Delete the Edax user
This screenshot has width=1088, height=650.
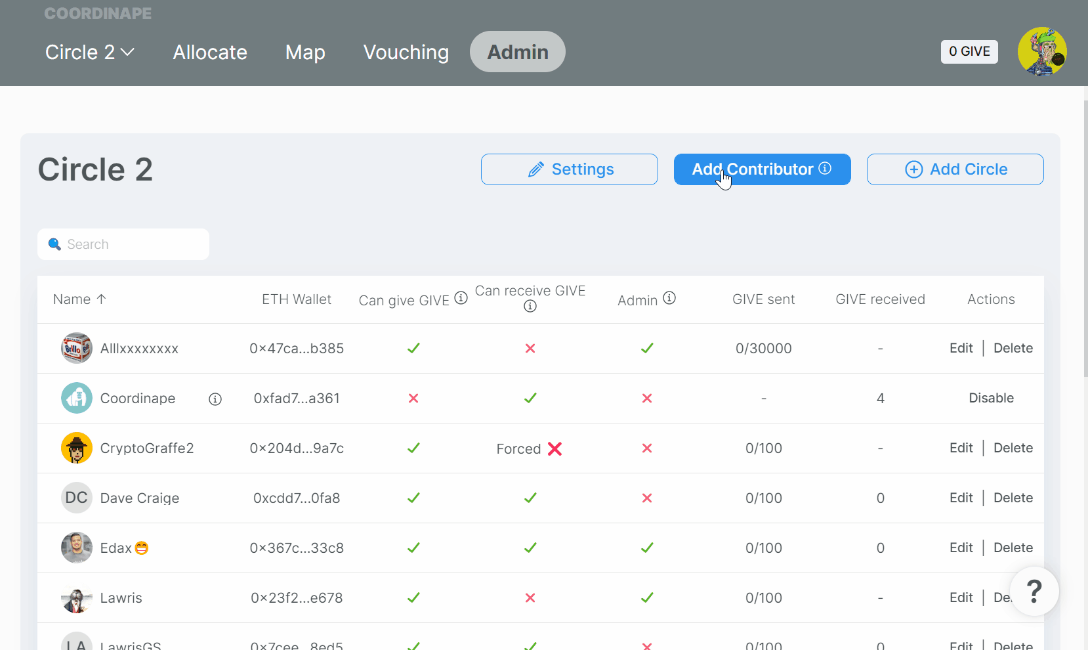pyautogui.click(x=1013, y=548)
